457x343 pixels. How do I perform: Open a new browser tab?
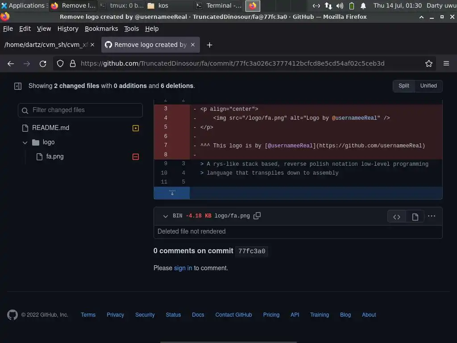210,45
